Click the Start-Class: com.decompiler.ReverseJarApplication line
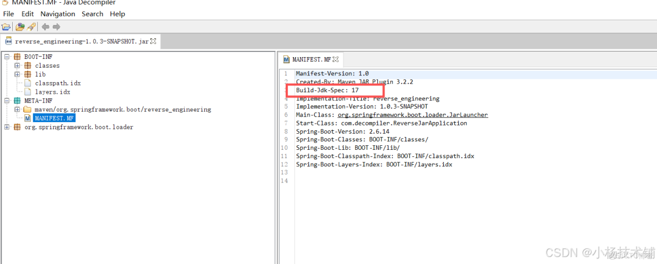Image resolution: width=657 pixels, height=264 pixels. tap(381, 123)
